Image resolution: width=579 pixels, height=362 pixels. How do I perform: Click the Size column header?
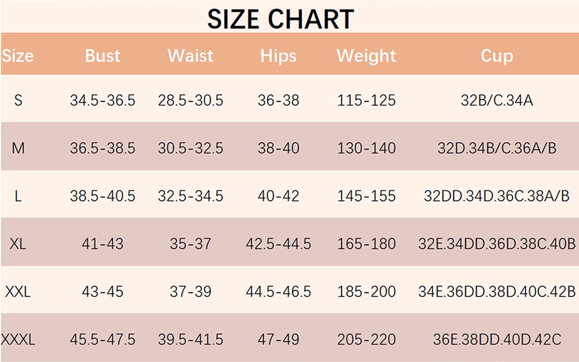[18, 56]
